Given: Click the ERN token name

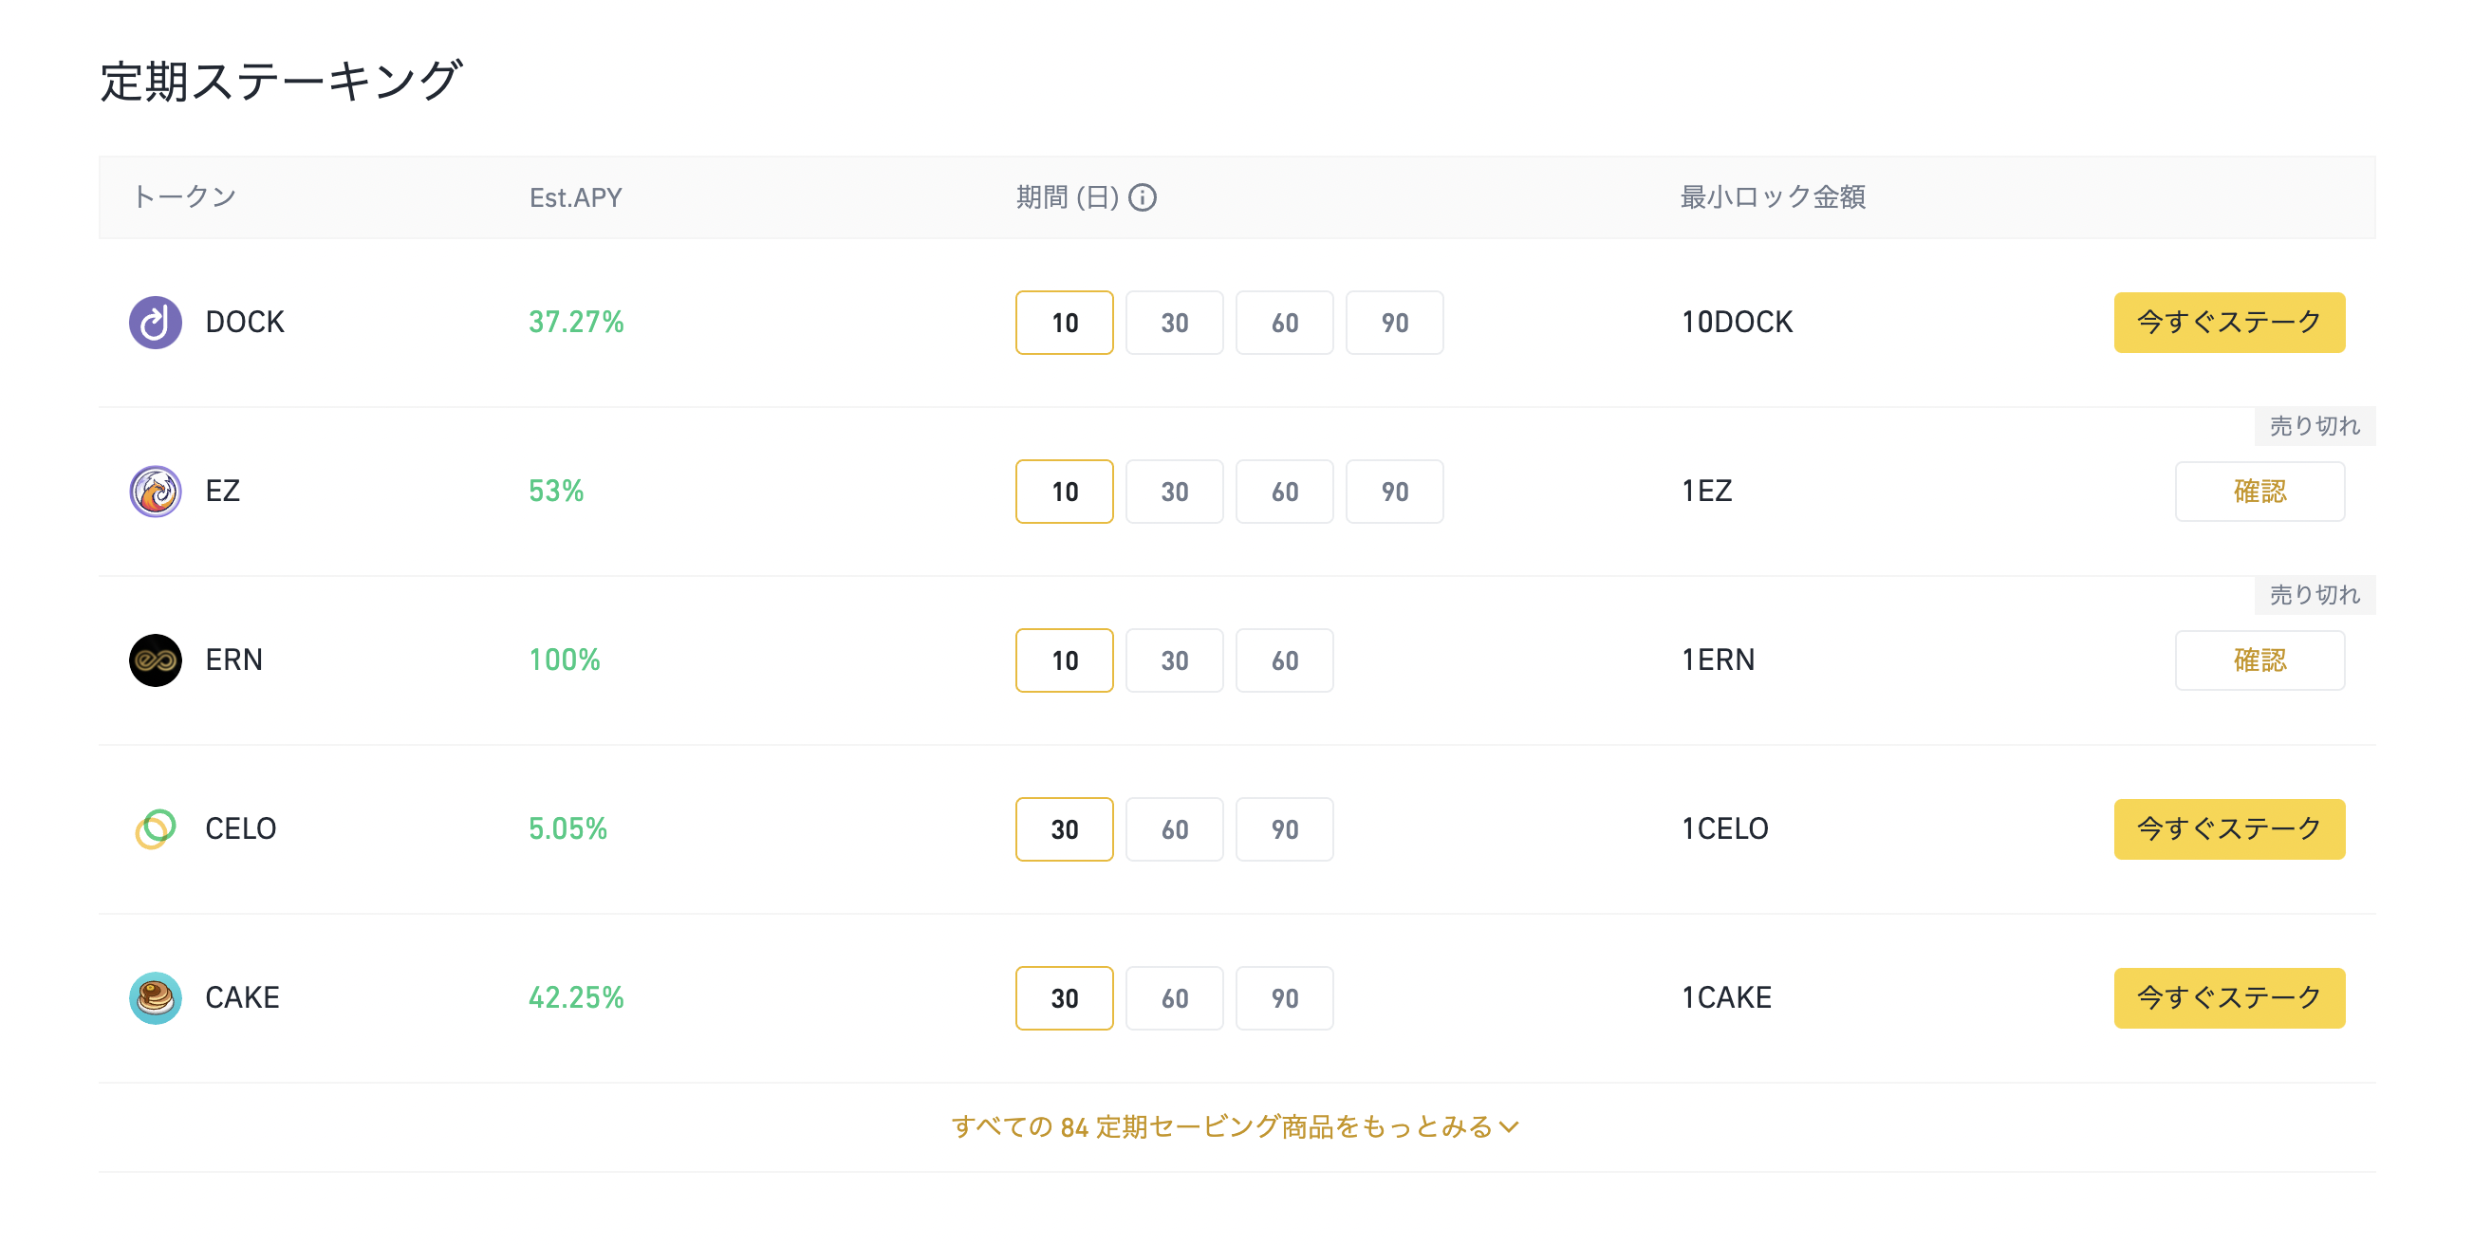Looking at the screenshot, I should (x=234, y=660).
